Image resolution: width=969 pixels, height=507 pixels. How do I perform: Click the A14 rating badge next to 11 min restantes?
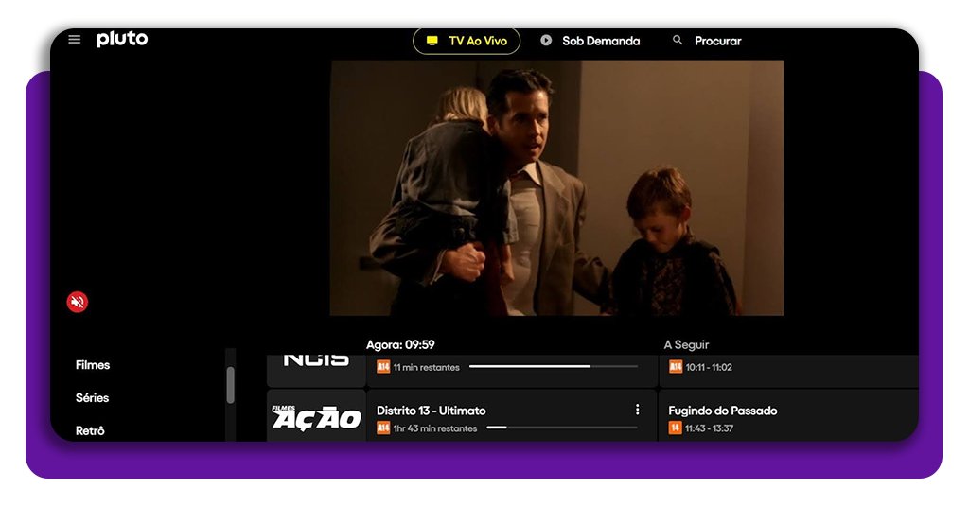click(x=383, y=367)
